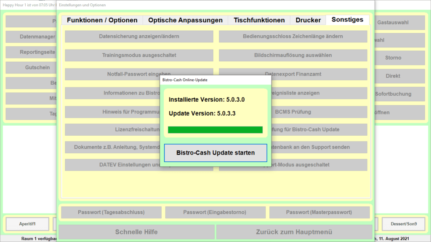Image resolution: width=431 pixels, height=242 pixels.
Task: Select the Sonstiges tab
Action: (347, 20)
